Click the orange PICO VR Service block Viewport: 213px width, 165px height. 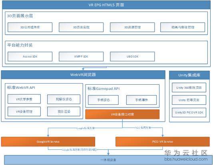click(163, 142)
